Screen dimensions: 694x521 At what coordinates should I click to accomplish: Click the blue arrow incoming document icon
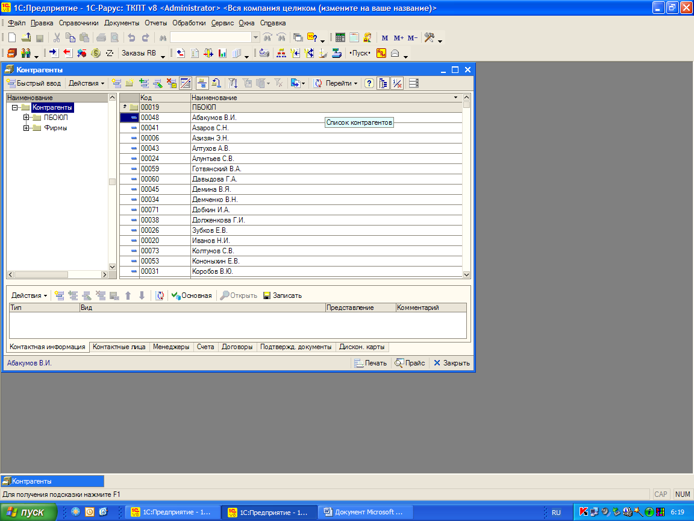tap(54, 53)
